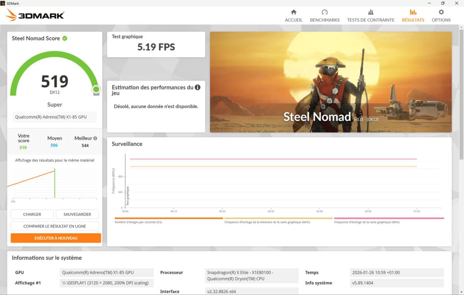Switch to the TESTS DE CONTRAINTE tab

click(x=370, y=20)
